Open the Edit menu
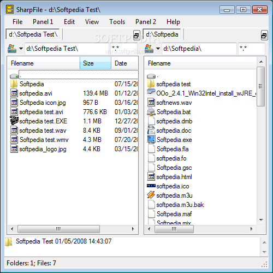The image size is (273, 273). coord(69,22)
